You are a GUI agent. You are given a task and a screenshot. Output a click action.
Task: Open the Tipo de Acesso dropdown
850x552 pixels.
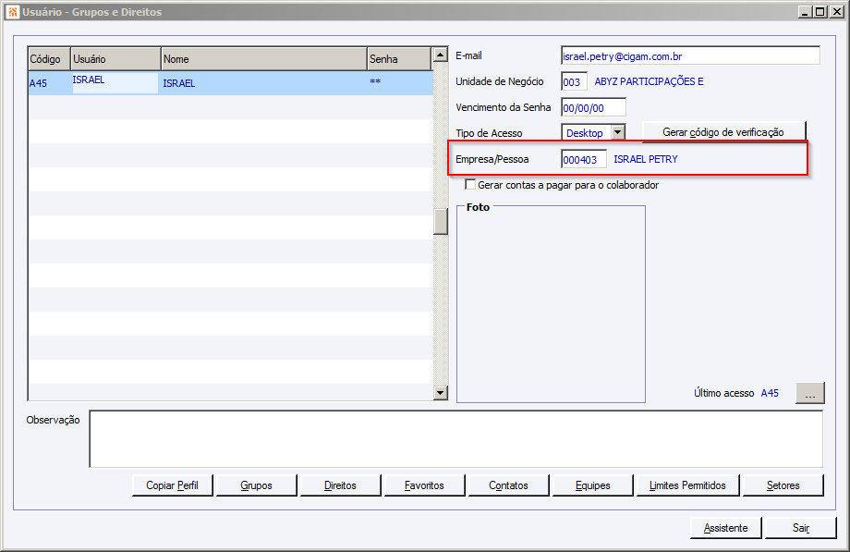point(617,132)
